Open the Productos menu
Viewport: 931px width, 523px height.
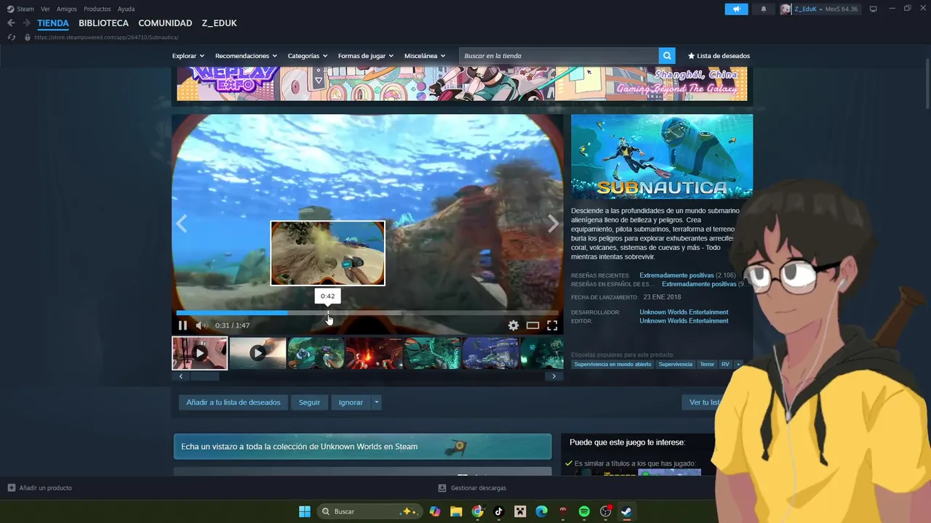click(97, 9)
